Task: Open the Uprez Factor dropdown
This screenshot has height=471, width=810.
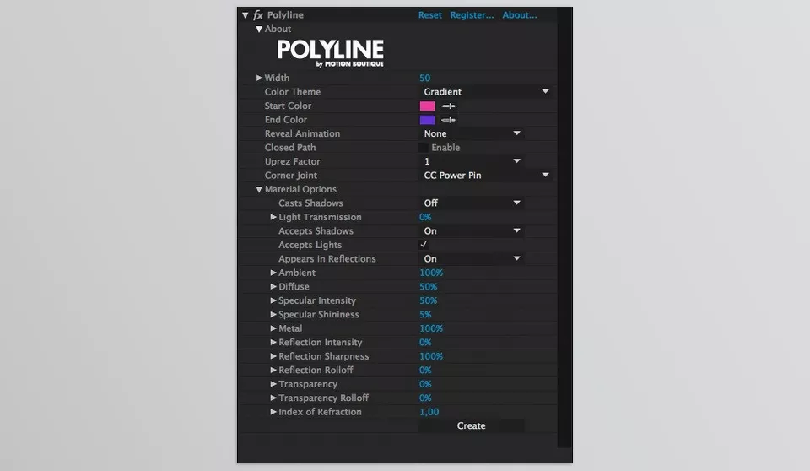Action: (x=471, y=161)
